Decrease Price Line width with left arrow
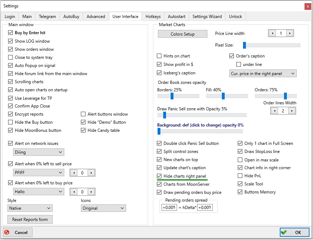This screenshot has height=240, width=313. coord(272,33)
